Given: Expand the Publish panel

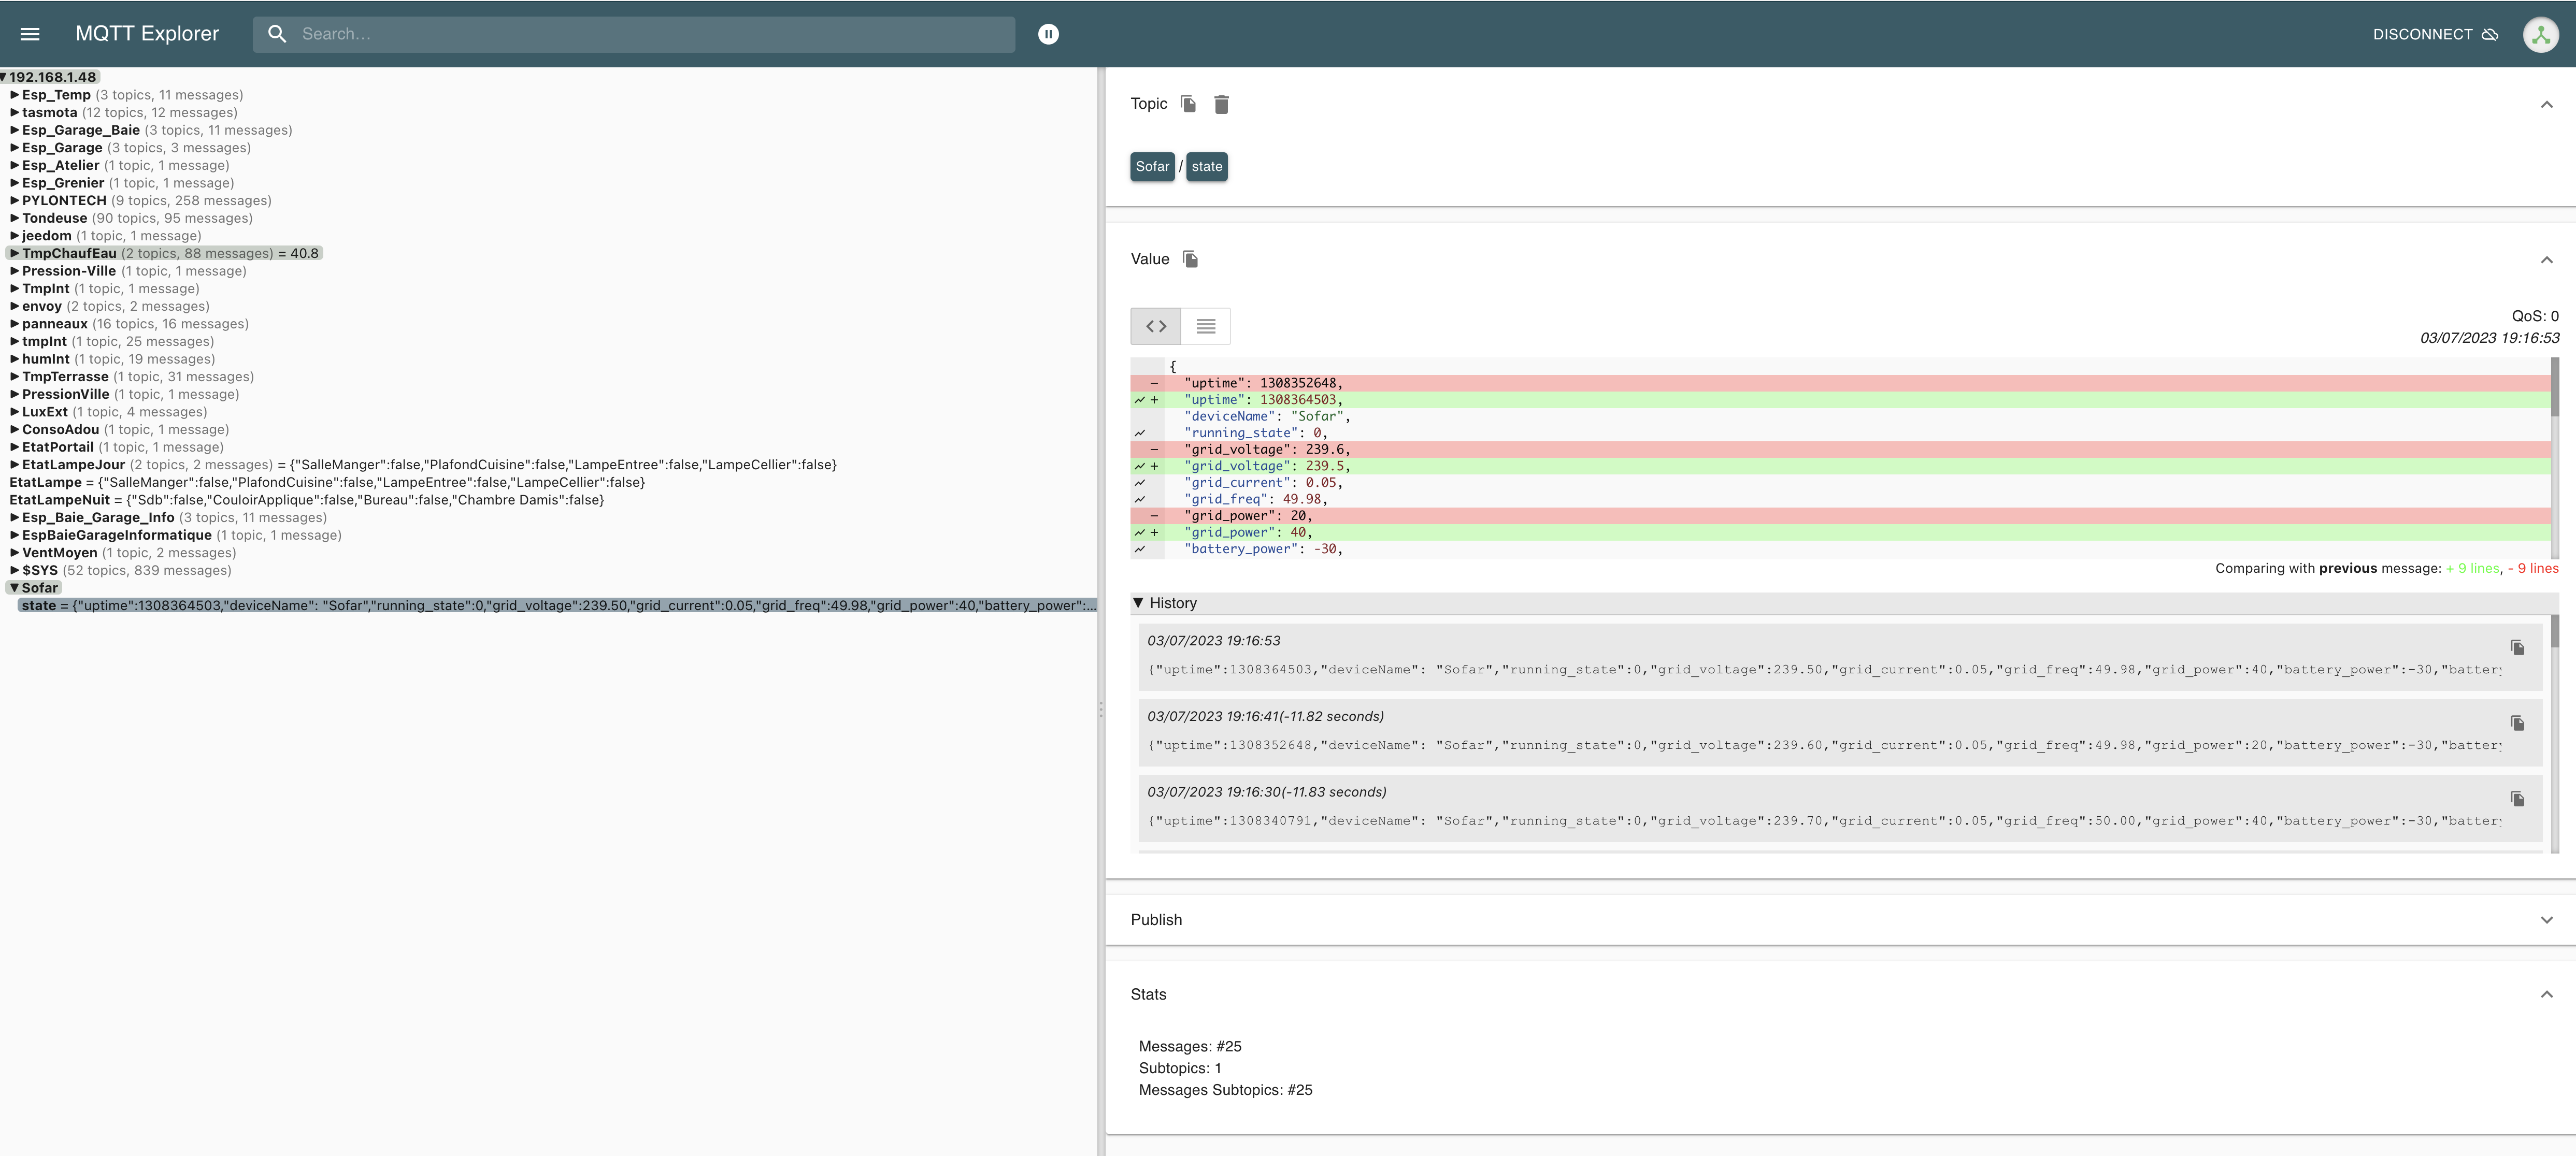Looking at the screenshot, I should [2546, 920].
